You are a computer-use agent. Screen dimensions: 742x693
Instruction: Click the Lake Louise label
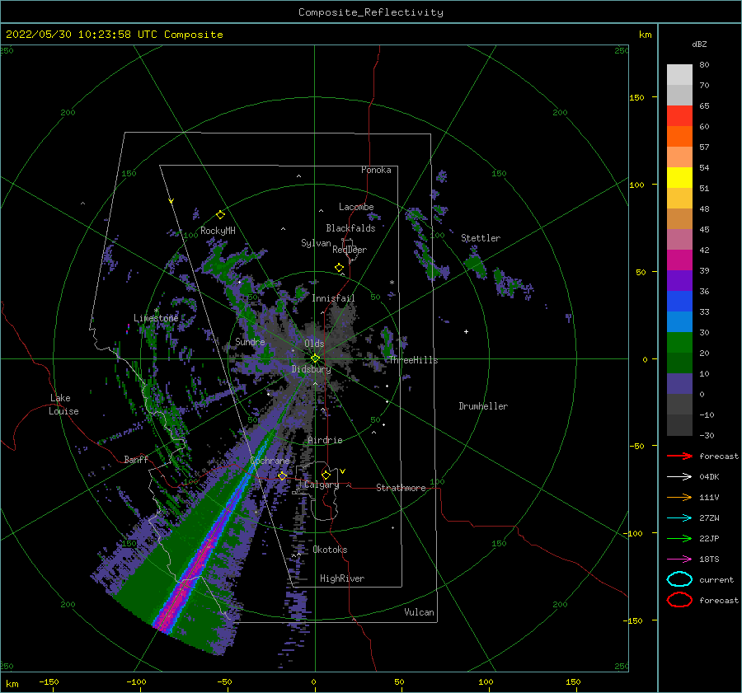click(x=63, y=405)
